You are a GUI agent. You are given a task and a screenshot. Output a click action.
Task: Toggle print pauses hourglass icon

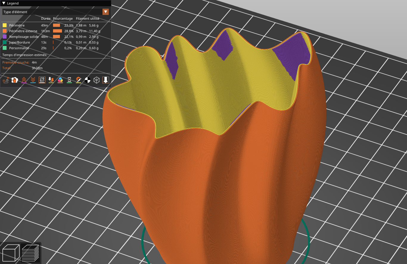tap(69, 80)
